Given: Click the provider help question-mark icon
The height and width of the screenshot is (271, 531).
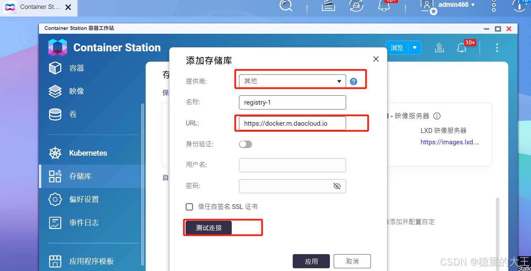Looking at the screenshot, I should [x=353, y=82].
